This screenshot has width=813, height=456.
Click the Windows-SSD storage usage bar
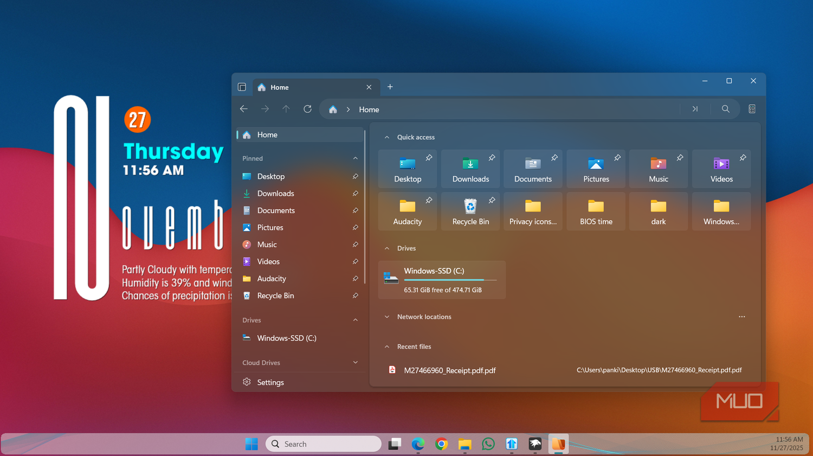coord(450,280)
